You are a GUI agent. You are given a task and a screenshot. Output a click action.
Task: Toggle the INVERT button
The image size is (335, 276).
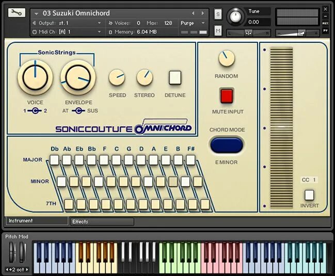pos(309,195)
